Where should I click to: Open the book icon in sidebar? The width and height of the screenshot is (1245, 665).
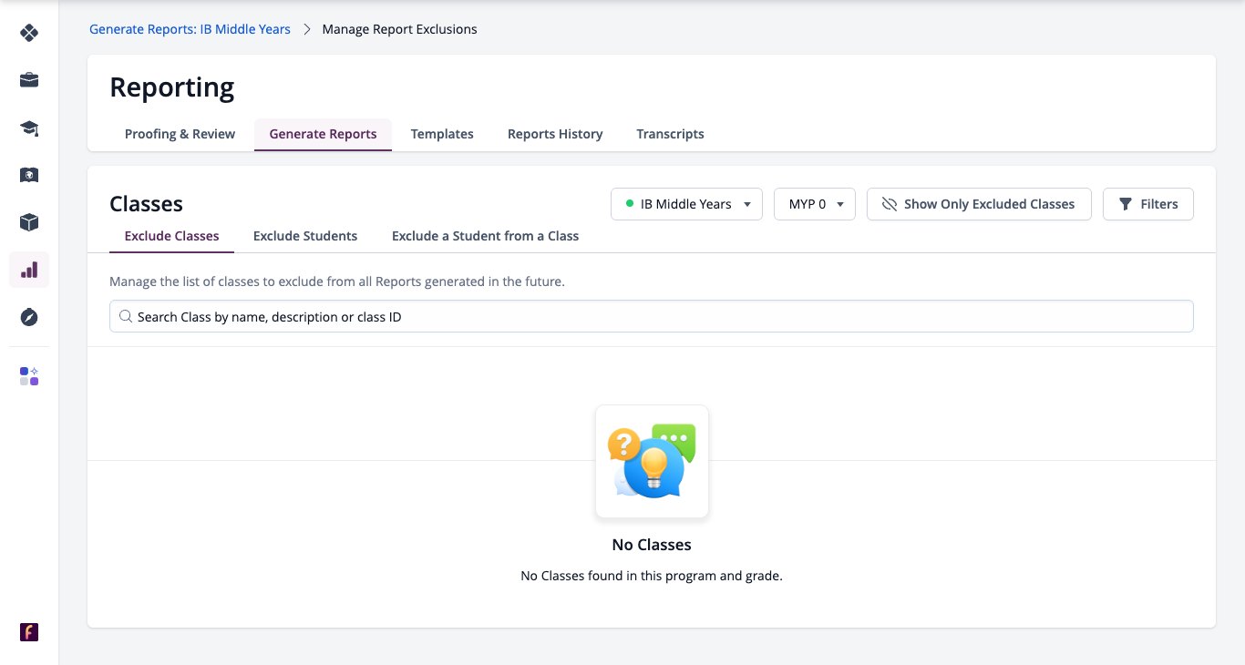click(29, 175)
